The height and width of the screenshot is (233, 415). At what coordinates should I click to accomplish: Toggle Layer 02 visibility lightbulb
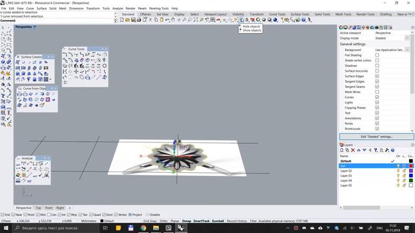(398, 171)
